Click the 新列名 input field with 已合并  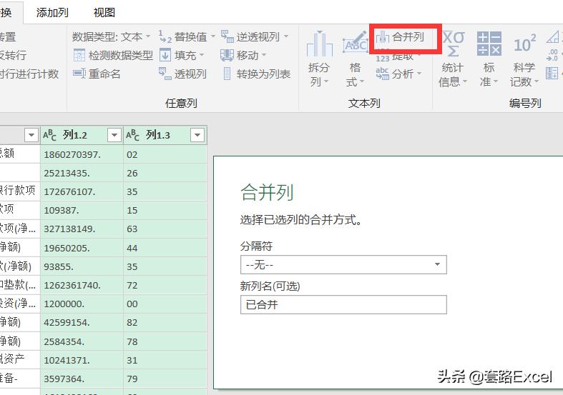(343, 305)
